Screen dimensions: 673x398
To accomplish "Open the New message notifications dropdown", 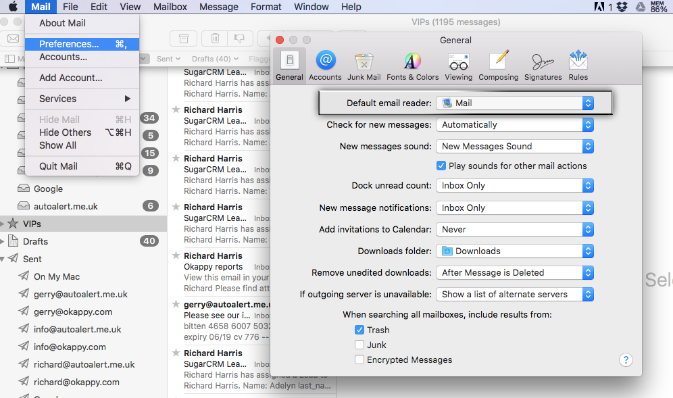I will (515, 208).
